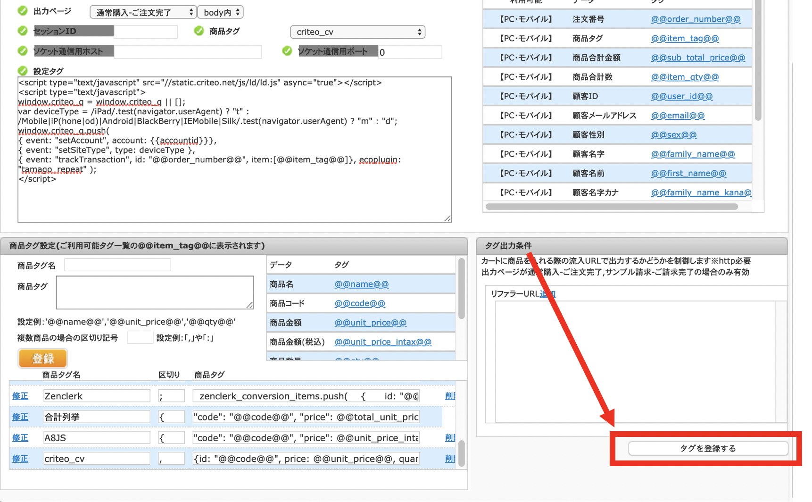Image resolution: width=812 pixels, height=502 pixels.
Task: Click the orange 登録 button
Action: point(42,359)
